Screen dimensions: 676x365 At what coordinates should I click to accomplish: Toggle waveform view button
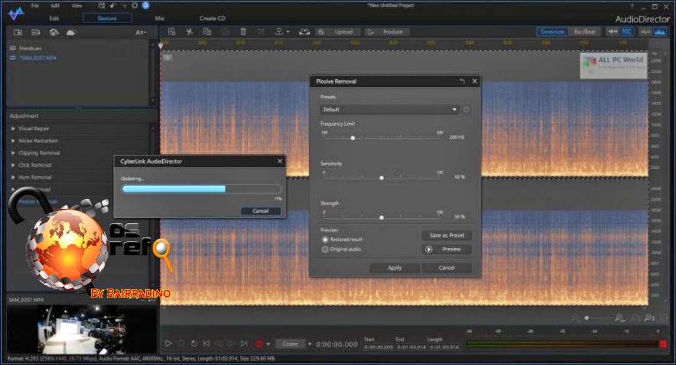click(645, 32)
